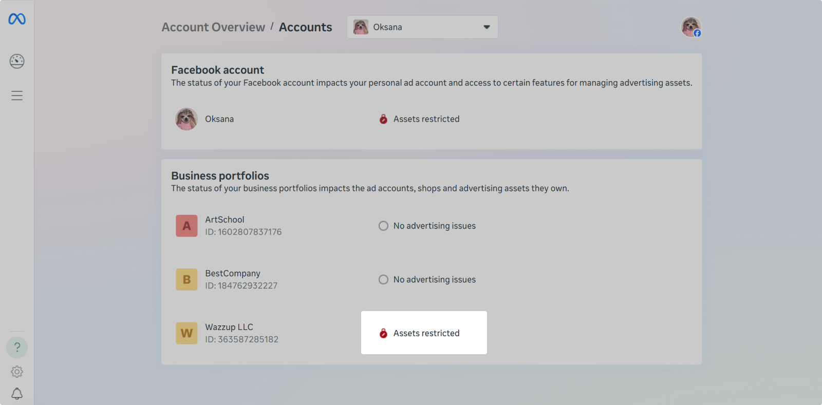Click the Meta logo icon
Viewport: 822px width, 405px height.
point(17,19)
